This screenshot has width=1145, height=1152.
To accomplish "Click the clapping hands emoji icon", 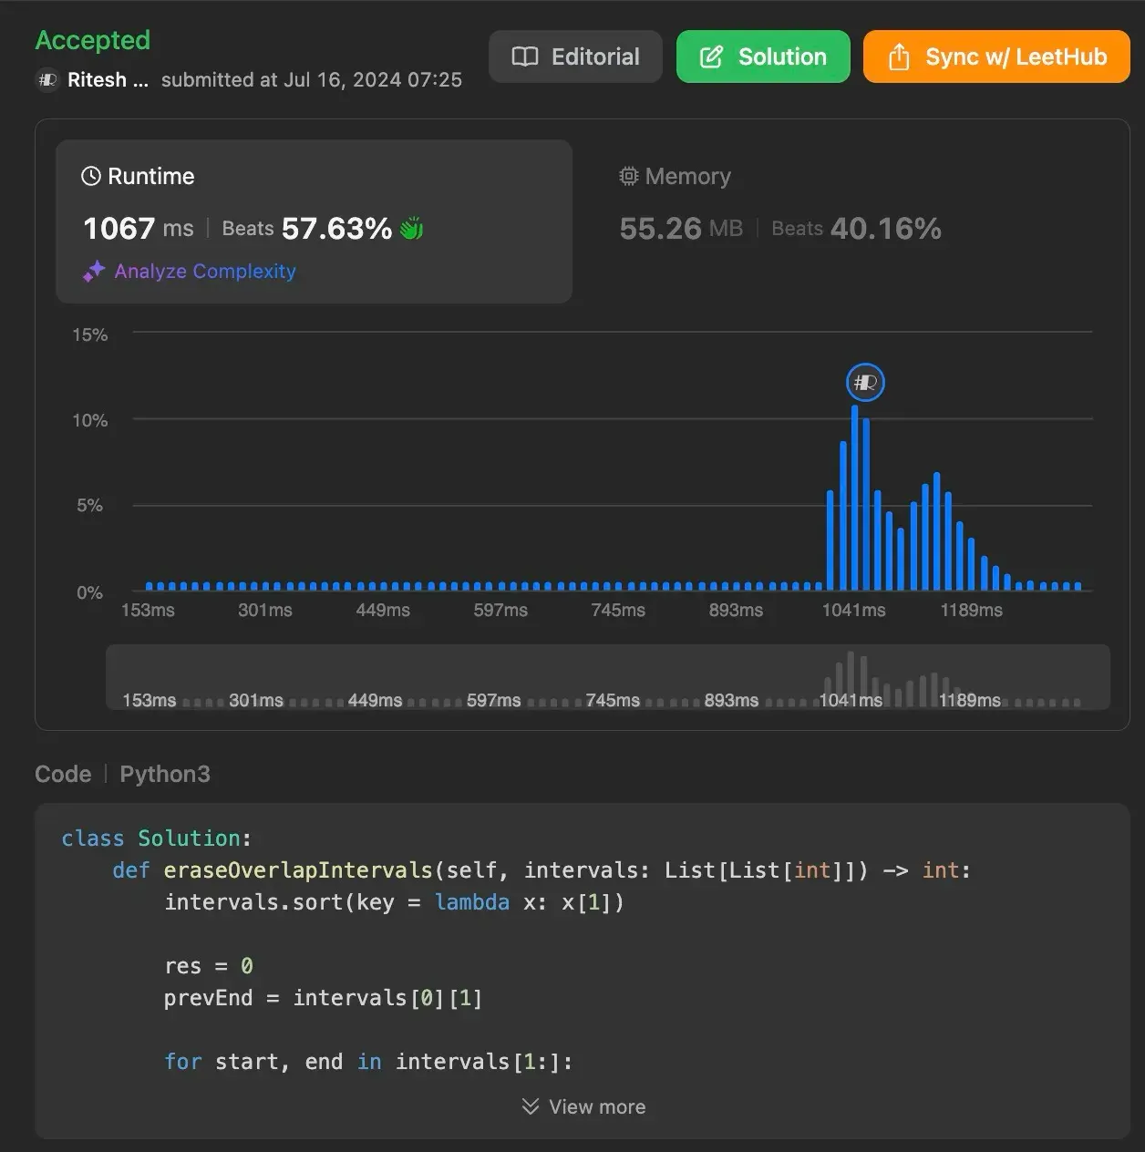I will 412,228.
